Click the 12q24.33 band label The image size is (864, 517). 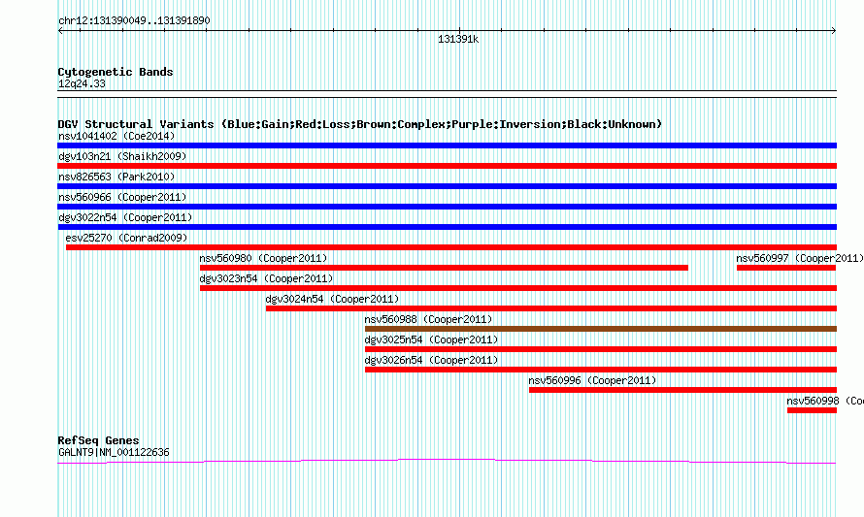pyautogui.click(x=82, y=83)
